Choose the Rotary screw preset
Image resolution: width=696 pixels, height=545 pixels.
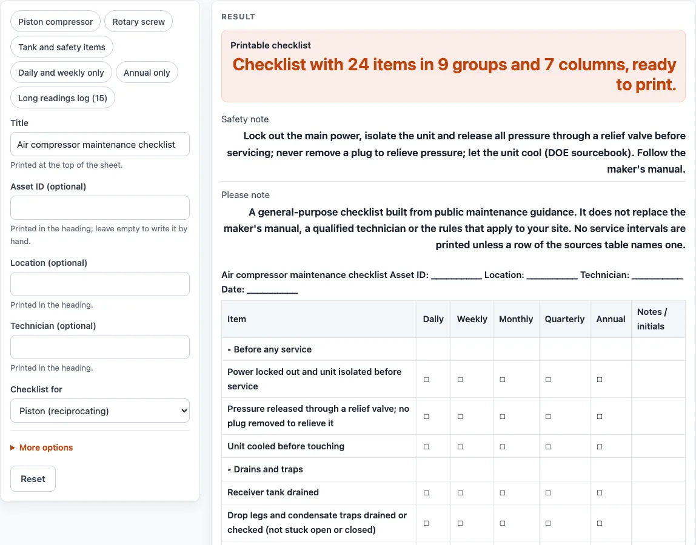(138, 22)
